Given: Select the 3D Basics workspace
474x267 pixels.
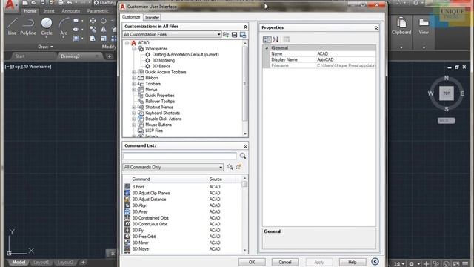Looking at the screenshot, I should click(161, 66).
